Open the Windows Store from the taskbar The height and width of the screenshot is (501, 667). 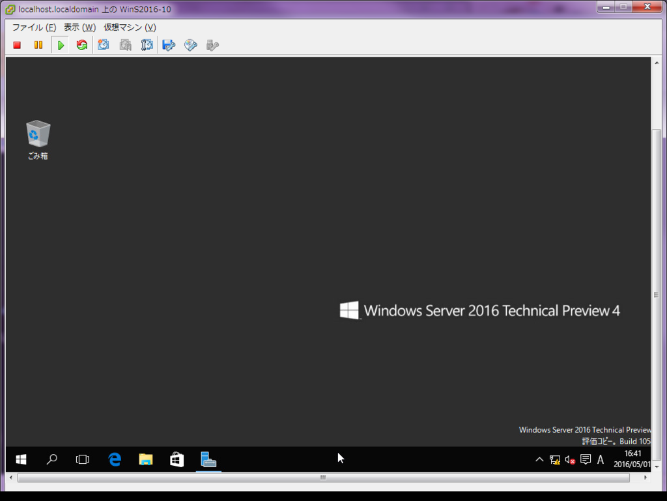tap(177, 459)
